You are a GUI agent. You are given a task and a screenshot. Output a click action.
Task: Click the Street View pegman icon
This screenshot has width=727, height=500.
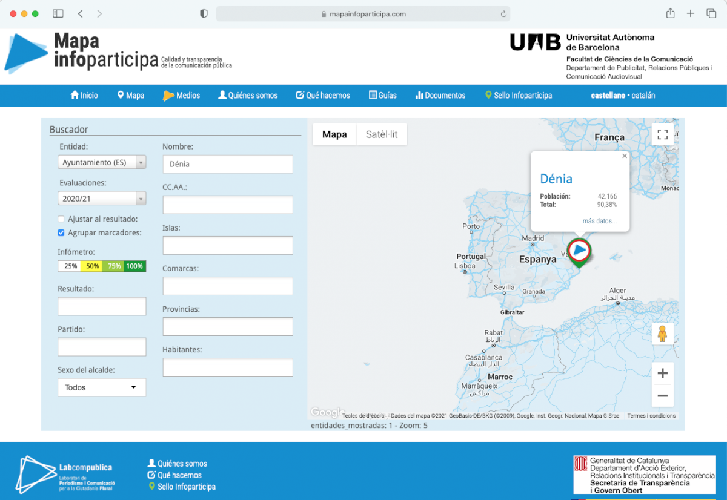point(662,334)
